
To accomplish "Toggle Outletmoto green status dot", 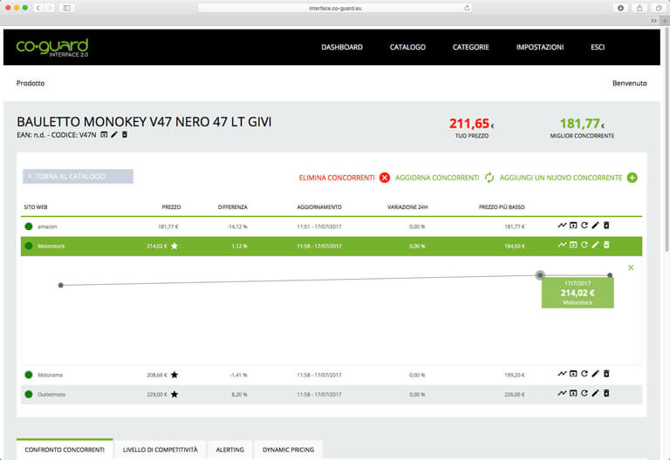I will pyautogui.click(x=29, y=395).
